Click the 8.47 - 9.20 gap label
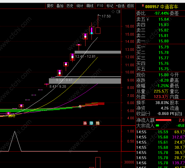185x168 pixels. click(x=58, y=87)
